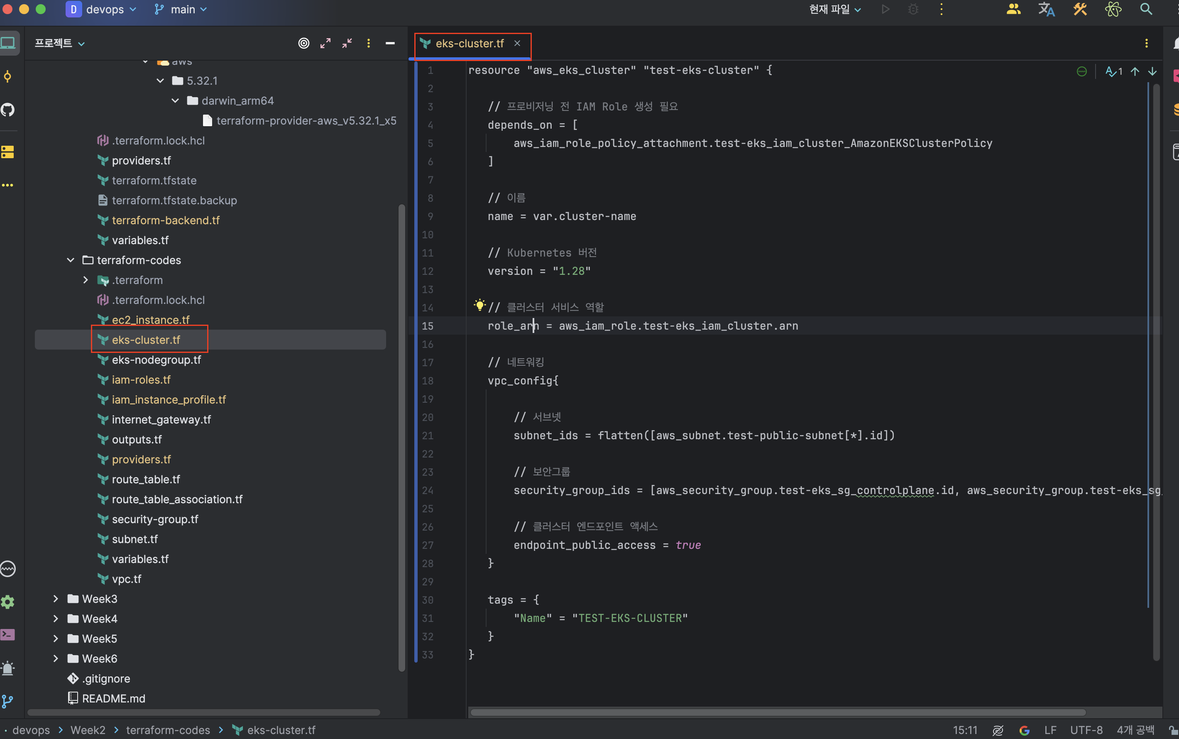This screenshot has width=1179, height=739.
Task: Click the Translate icon in top toolbar
Action: (x=1046, y=9)
